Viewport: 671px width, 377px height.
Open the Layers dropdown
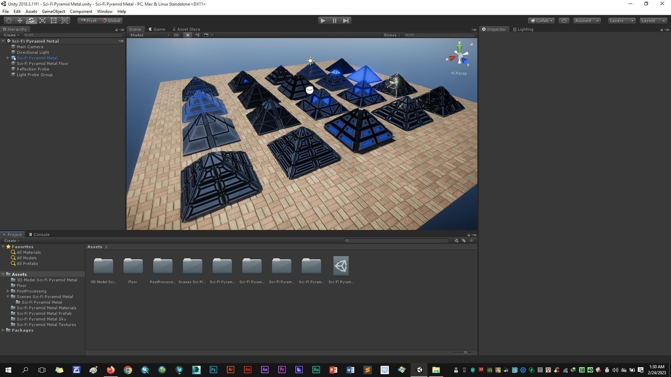click(621, 21)
